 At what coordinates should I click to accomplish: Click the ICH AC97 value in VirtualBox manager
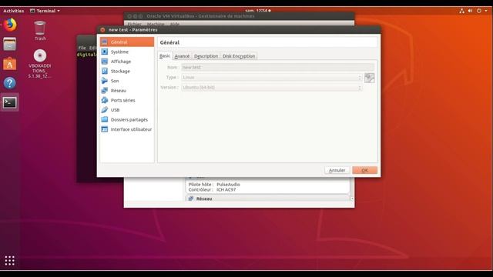pos(226,190)
